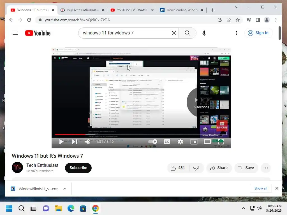Open the YouTube hamburger guide menu
287x215 pixels.
15,33
